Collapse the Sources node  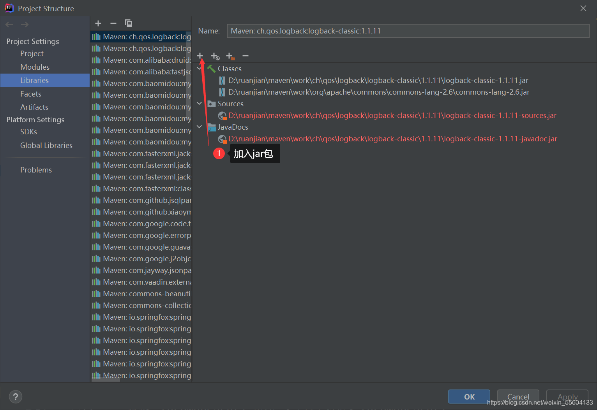pos(199,104)
